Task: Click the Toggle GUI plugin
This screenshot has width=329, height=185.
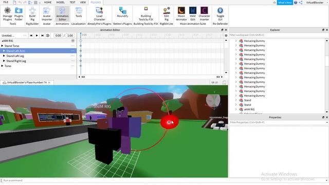Action: pos(220,14)
